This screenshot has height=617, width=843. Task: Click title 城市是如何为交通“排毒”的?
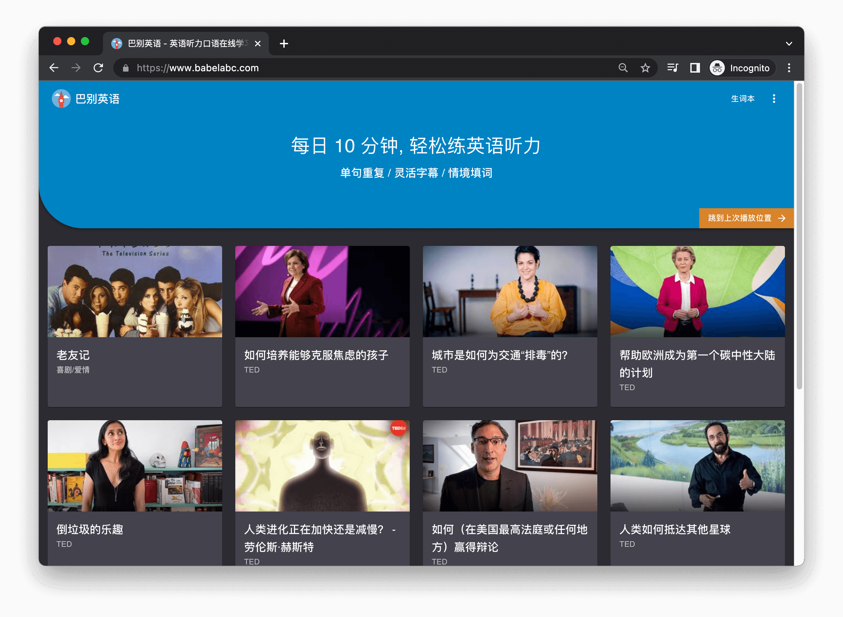pyautogui.click(x=500, y=355)
